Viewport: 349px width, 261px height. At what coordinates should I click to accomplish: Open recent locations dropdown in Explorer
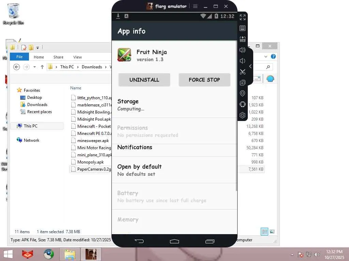coord(34,67)
